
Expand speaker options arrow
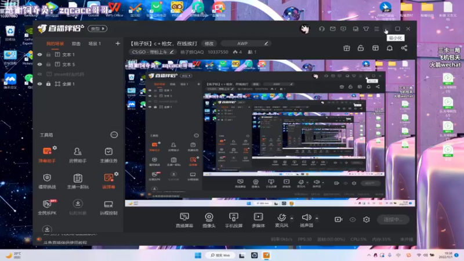tap(317, 219)
